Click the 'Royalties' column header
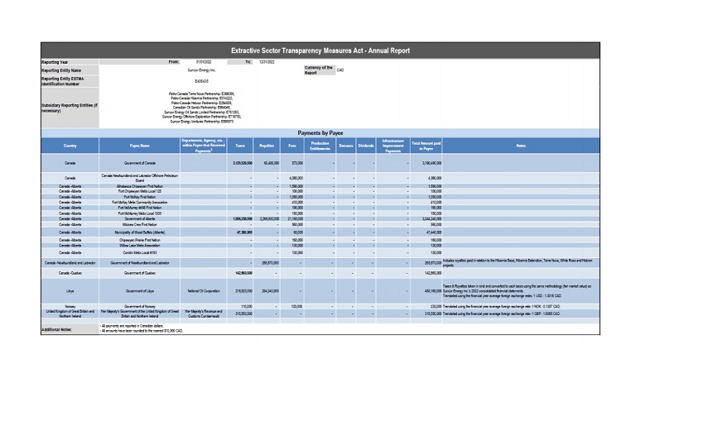Image resolution: width=703 pixels, height=426 pixels. [267, 146]
